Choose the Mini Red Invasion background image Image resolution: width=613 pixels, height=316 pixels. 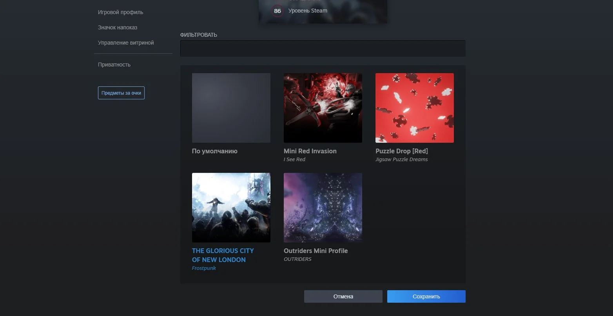click(323, 108)
